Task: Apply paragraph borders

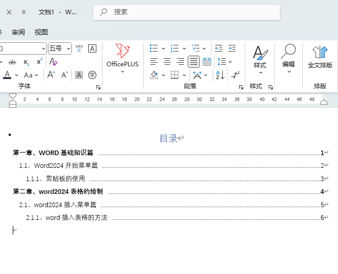Action: tap(174, 75)
